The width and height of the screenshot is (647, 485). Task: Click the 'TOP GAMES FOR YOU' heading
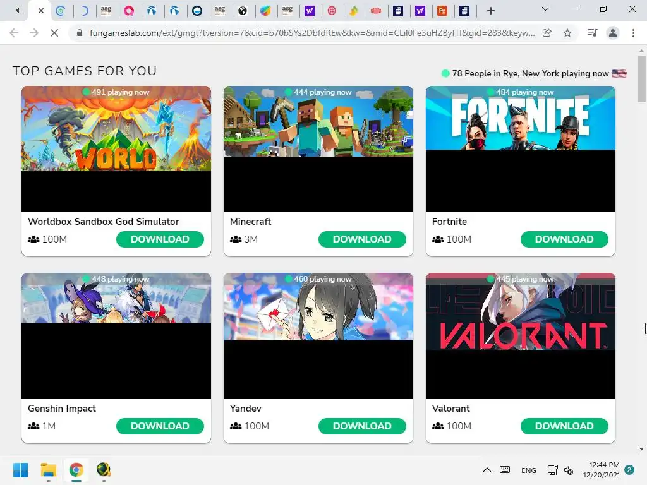[85, 71]
